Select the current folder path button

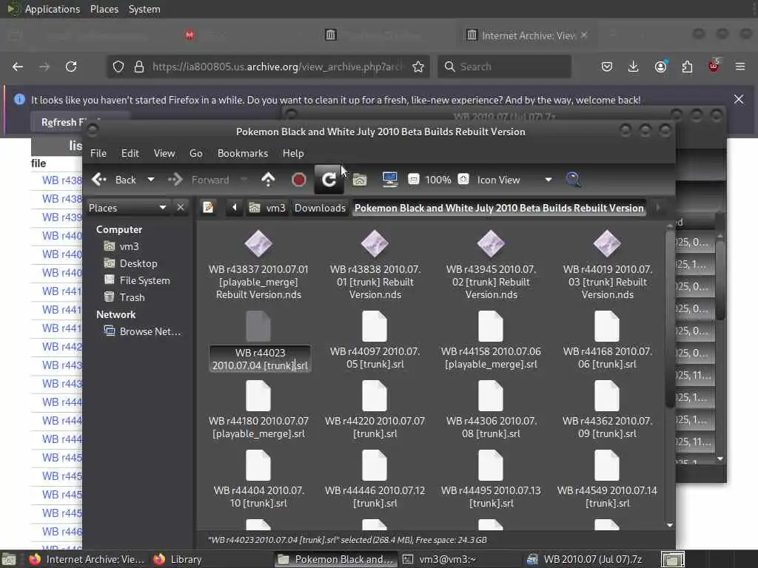[499, 208]
